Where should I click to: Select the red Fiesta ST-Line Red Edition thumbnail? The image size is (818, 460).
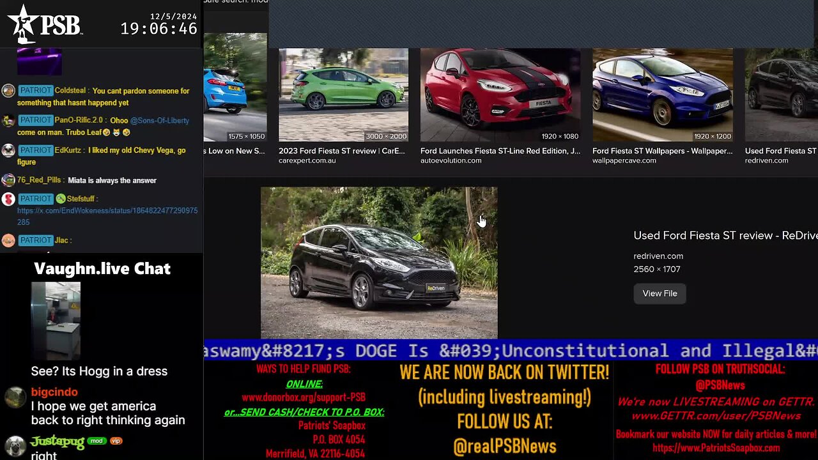coord(500,95)
